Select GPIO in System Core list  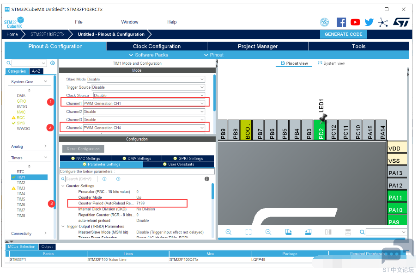coord(21,101)
